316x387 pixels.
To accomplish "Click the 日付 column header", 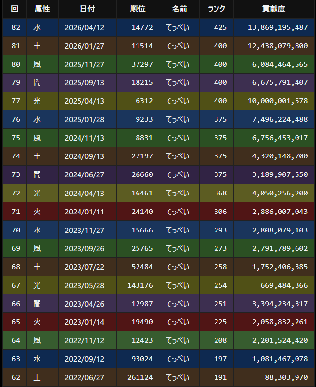I will (x=87, y=9).
